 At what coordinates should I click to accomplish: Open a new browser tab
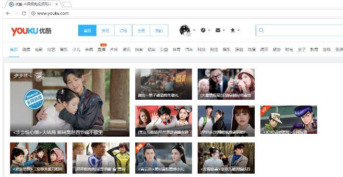[67, 4]
